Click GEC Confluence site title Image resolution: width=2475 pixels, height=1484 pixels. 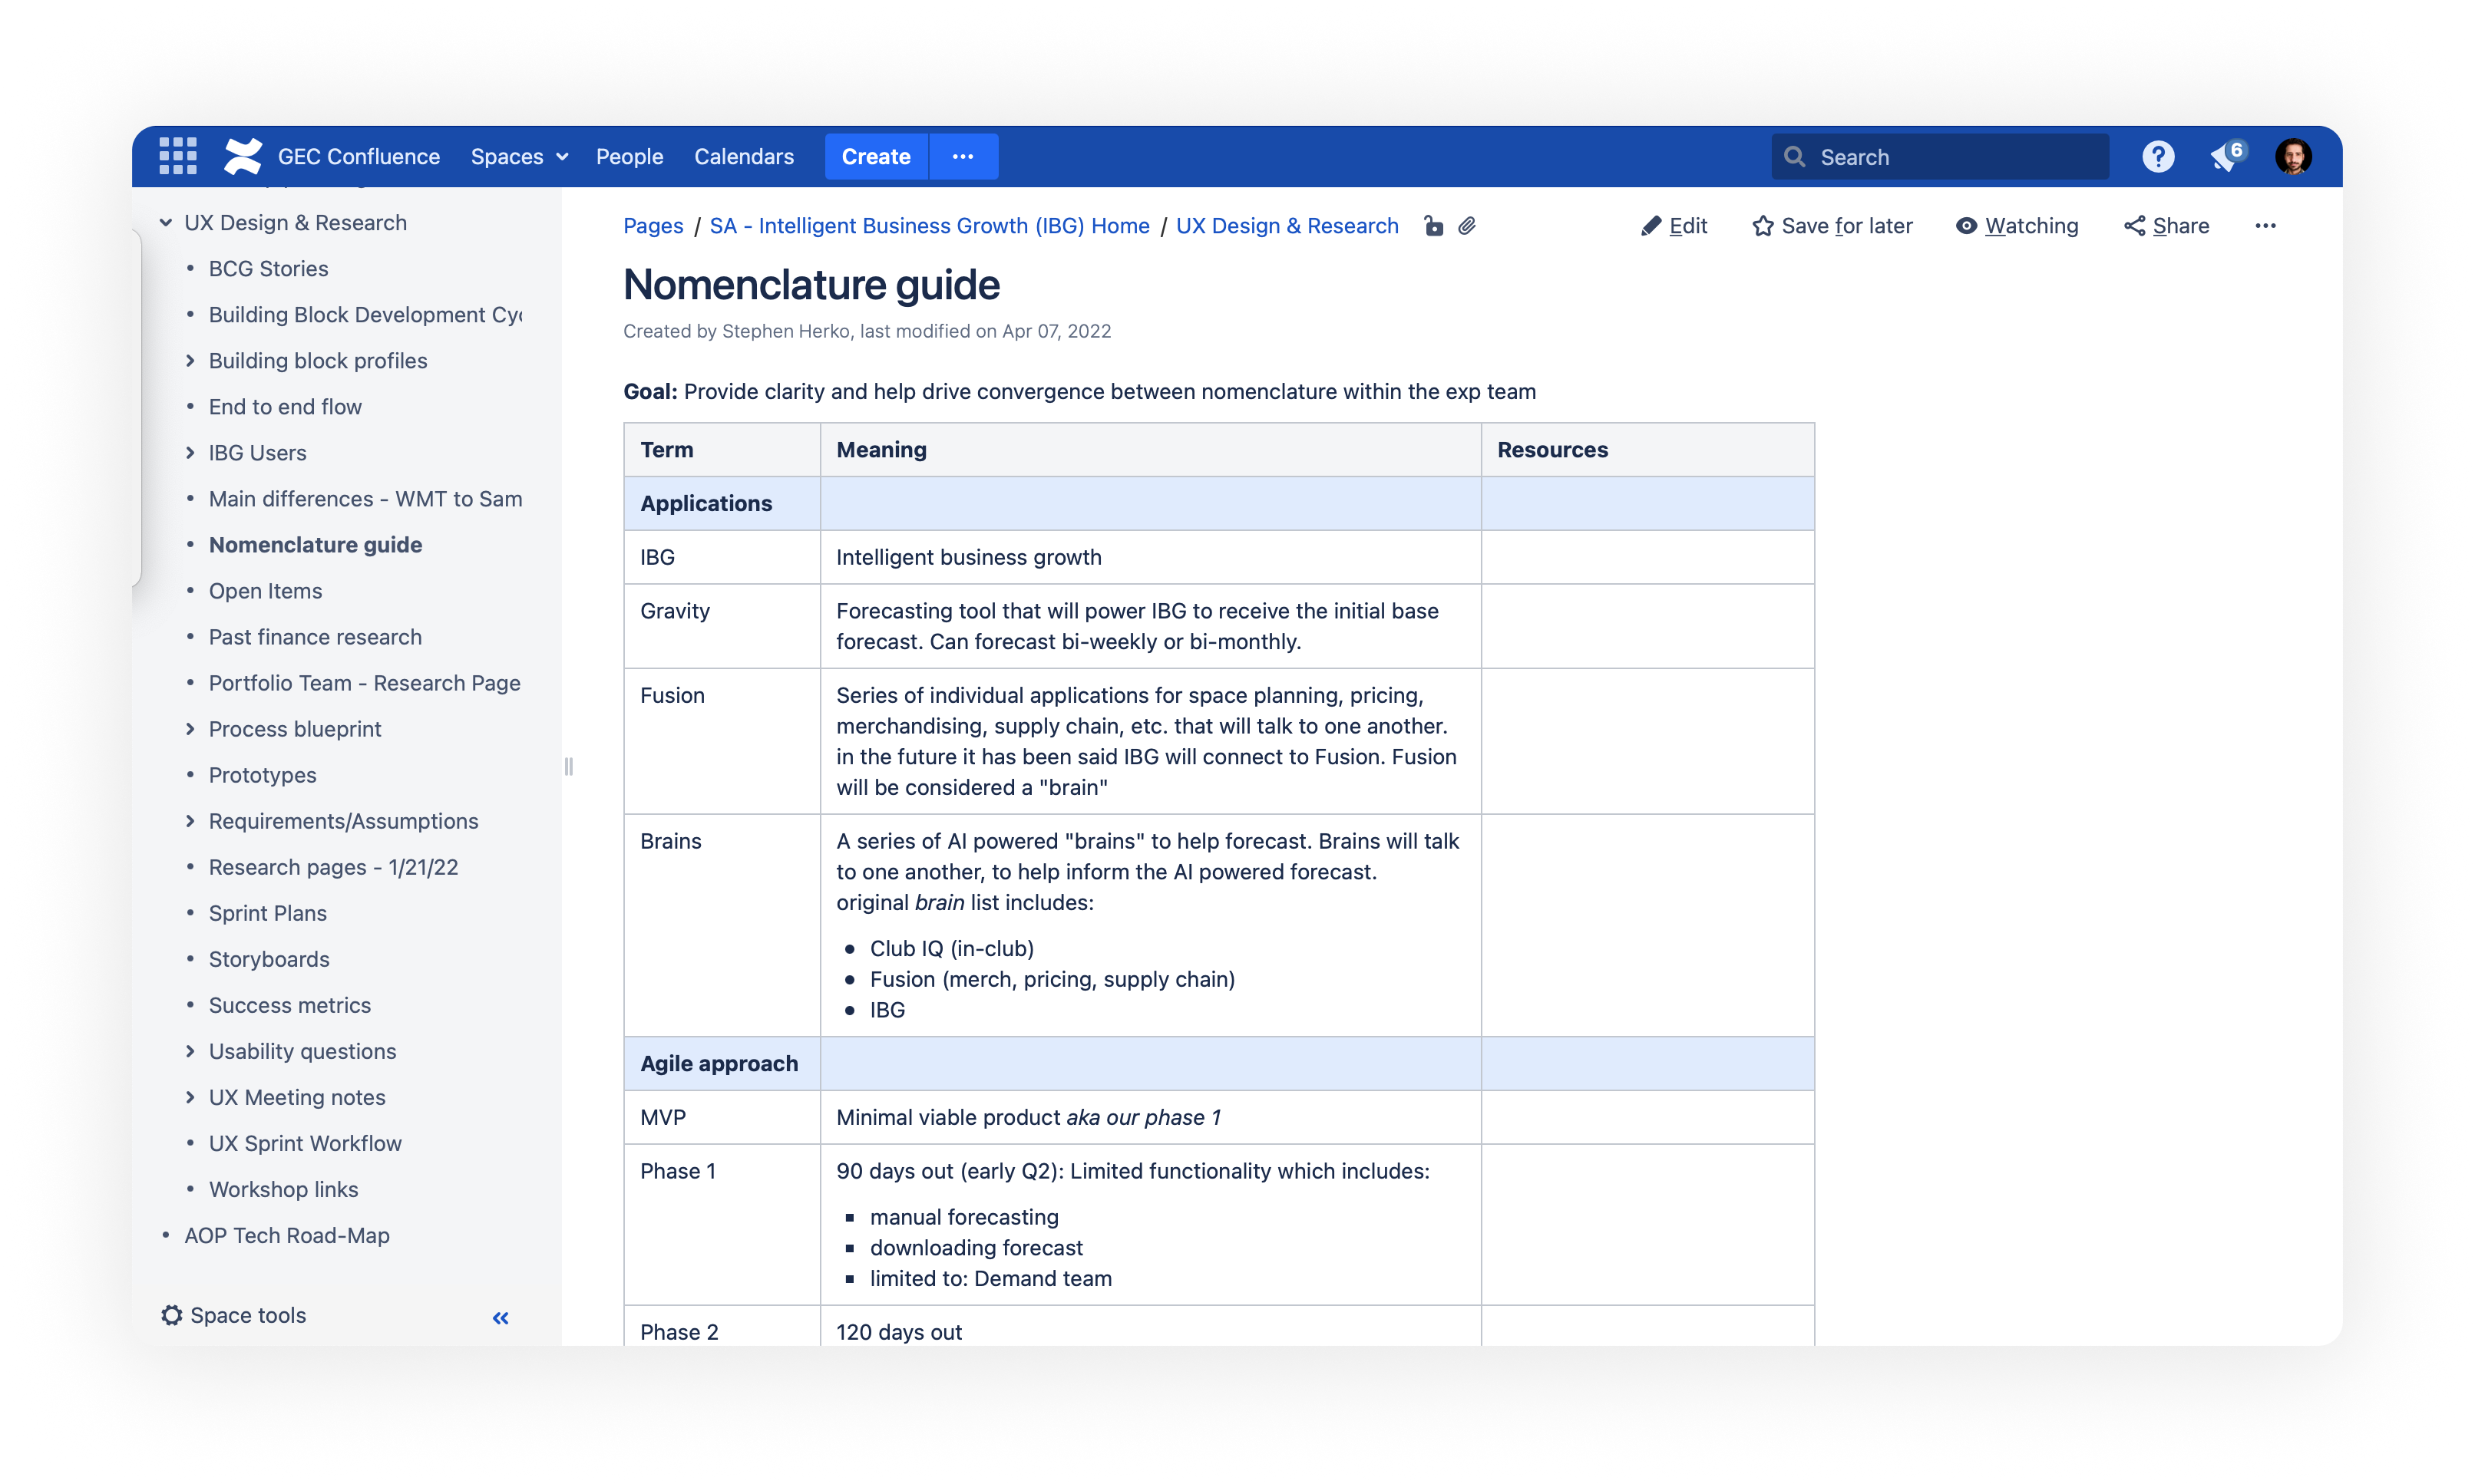click(x=359, y=156)
